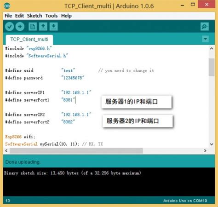Click the Arduino logo in title bar
The height and width of the screenshot is (207, 218).
click(7, 6)
